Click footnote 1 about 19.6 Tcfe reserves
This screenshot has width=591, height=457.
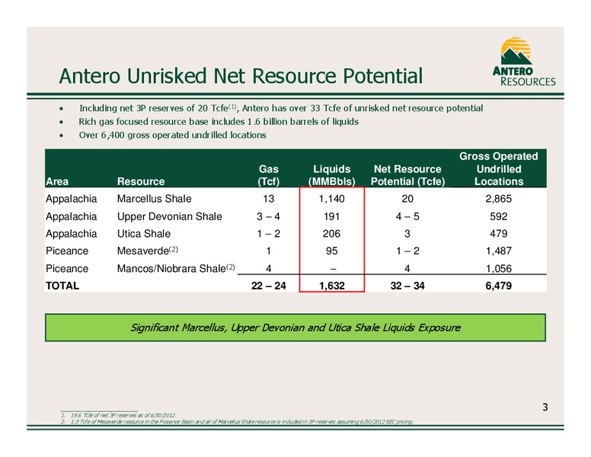pyautogui.click(x=118, y=415)
